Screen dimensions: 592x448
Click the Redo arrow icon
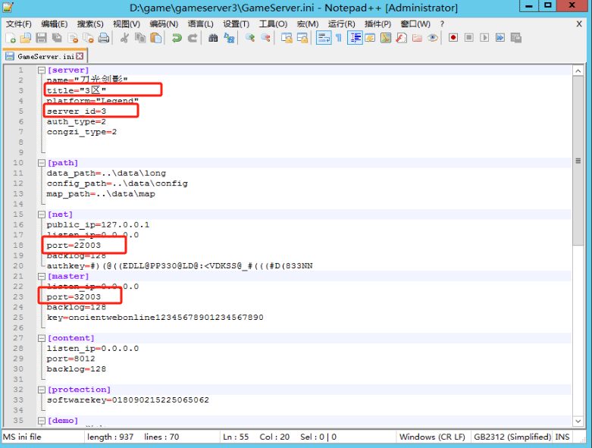[193, 38]
